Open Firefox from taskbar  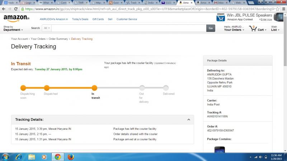pos(71,157)
